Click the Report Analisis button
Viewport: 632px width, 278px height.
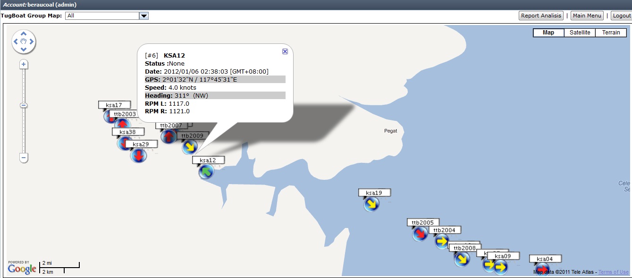[x=541, y=16]
